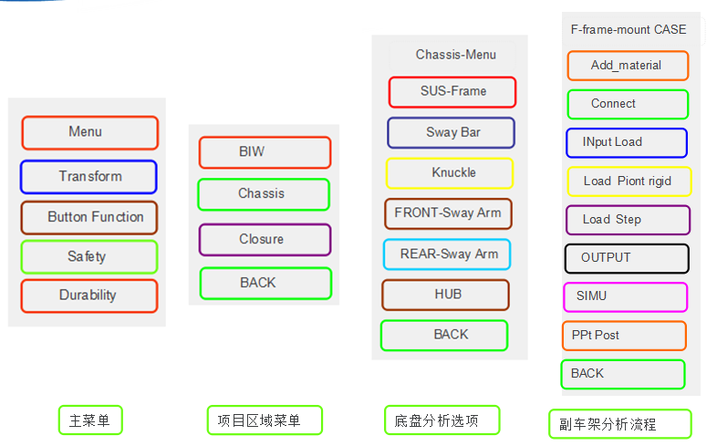Select the Sway Bar option

tap(451, 132)
